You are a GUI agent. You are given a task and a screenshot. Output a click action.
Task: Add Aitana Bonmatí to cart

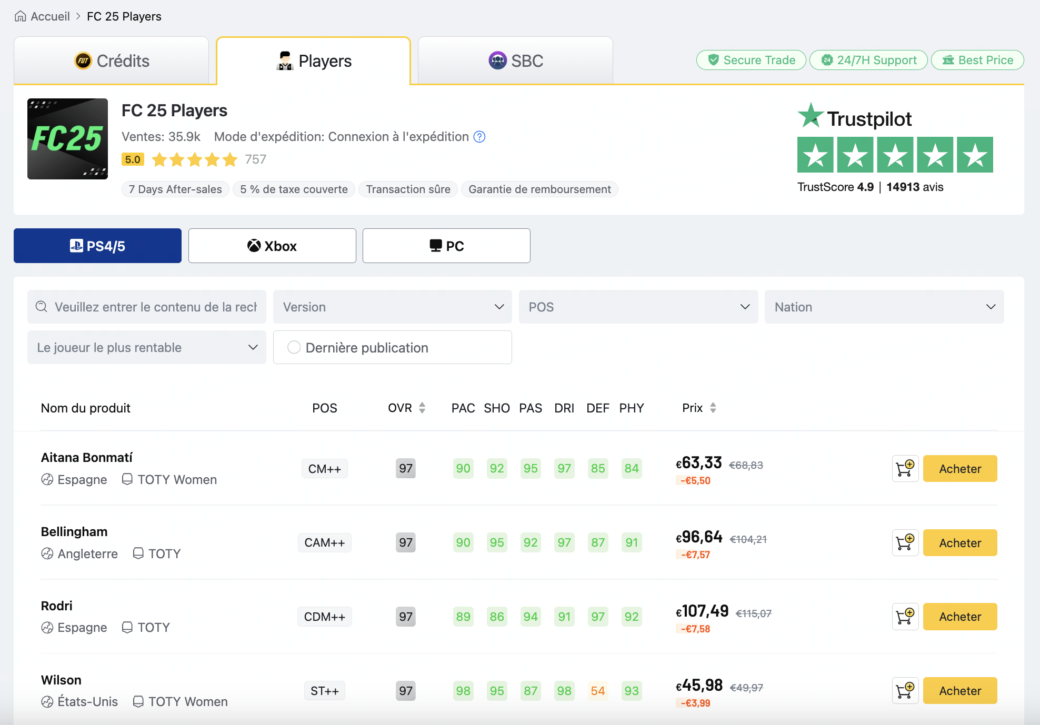click(905, 468)
